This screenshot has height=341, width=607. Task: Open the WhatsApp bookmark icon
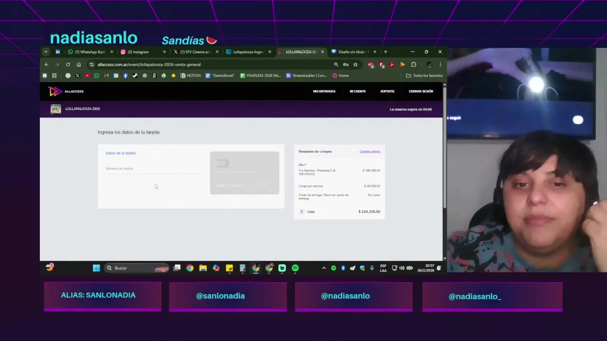click(x=97, y=76)
